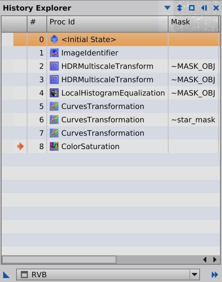Toggle the panel's left-pointing auto-hide button
Screen dimensions: 222x282
click(x=204, y=8)
